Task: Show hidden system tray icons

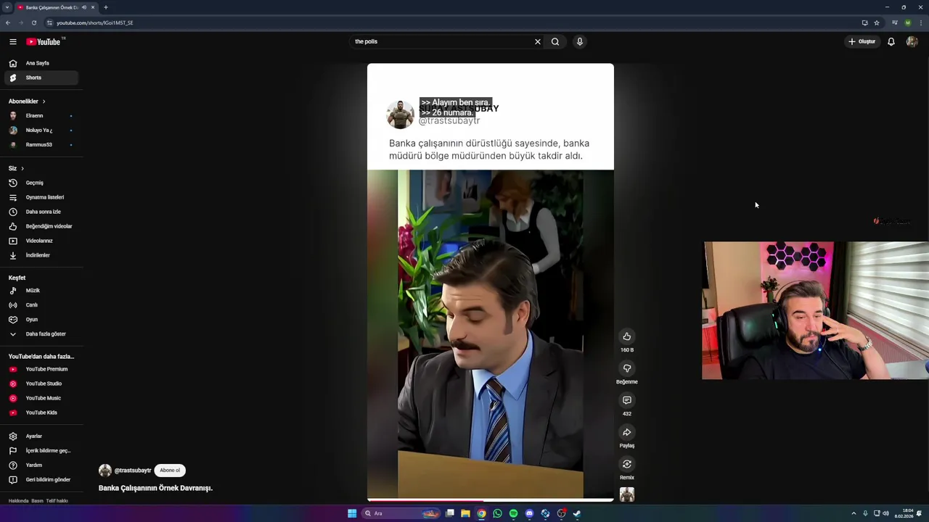Action: pyautogui.click(x=854, y=513)
